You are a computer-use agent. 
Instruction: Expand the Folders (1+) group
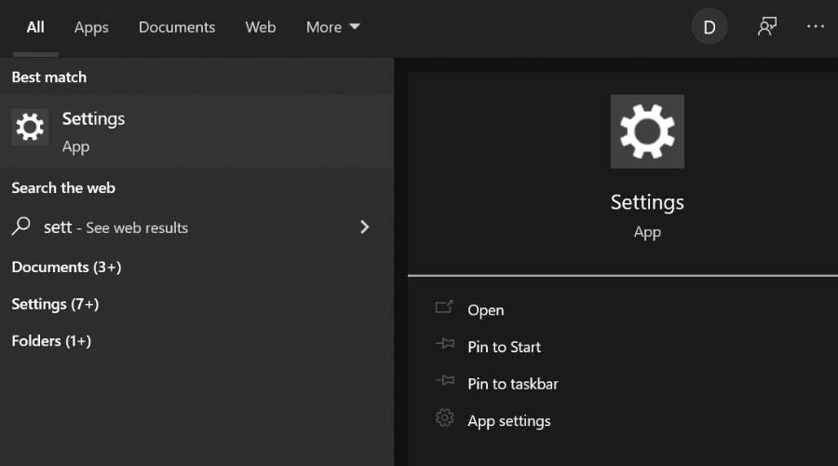[x=51, y=341]
